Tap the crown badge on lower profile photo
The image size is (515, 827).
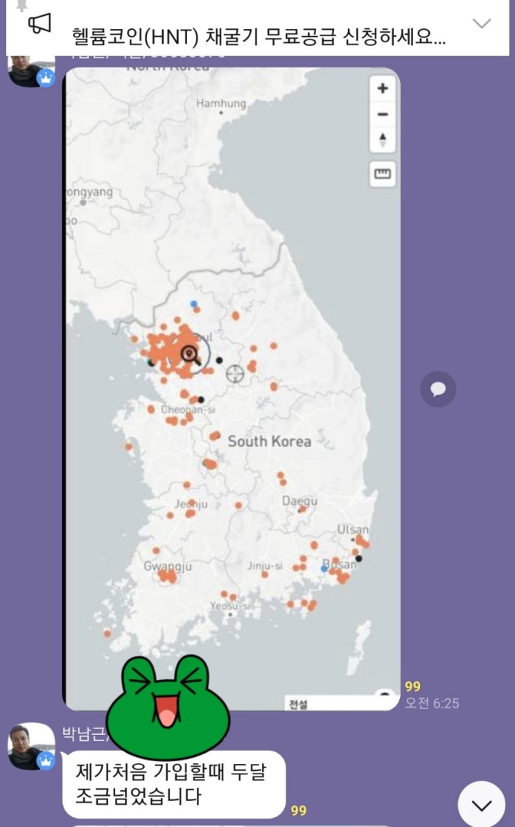(x=46, y=760)
